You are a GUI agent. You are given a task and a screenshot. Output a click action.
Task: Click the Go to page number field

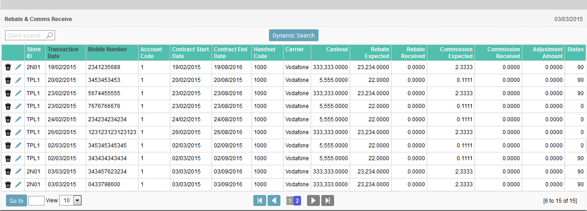pyautogui.click(x=36, y=200)
